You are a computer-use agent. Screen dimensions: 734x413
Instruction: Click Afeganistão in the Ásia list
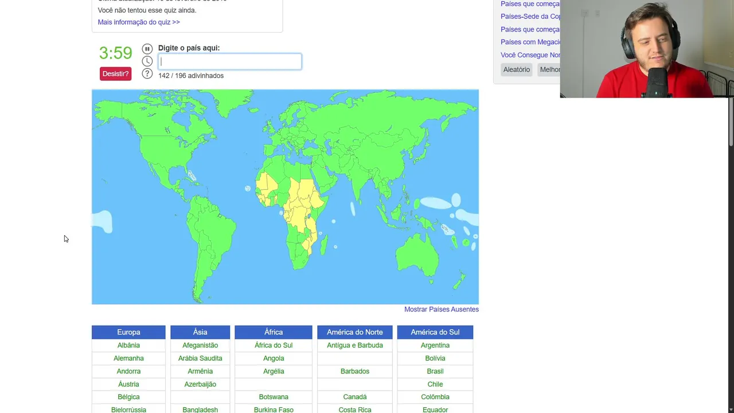pyautogui.click(x=200, y=345)
